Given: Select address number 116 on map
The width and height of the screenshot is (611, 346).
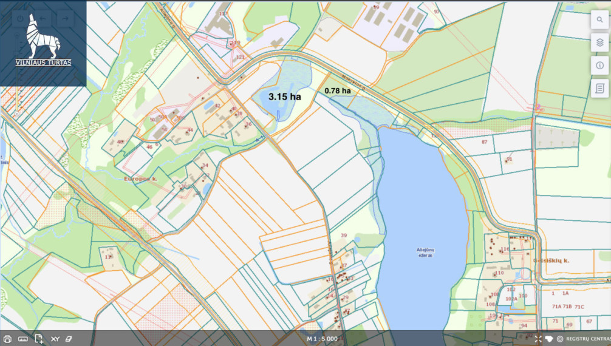Looking at the screenshot, I should [505, 249].
